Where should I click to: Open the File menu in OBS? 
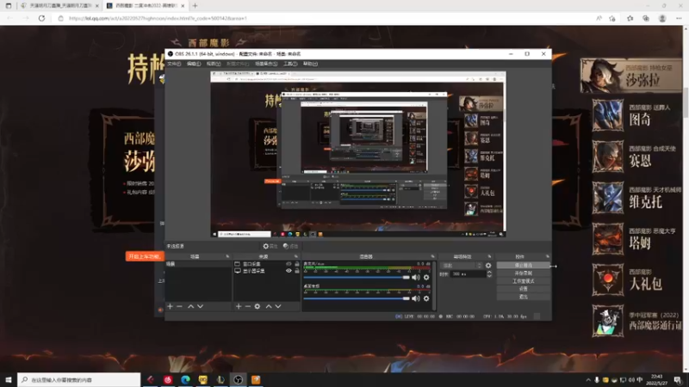[173, 64]
